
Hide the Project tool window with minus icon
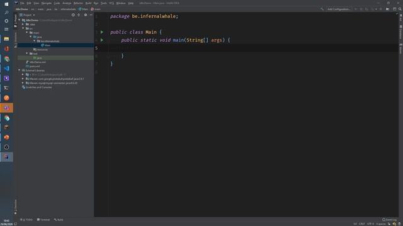pyautogui.click(x=91, y=15)
